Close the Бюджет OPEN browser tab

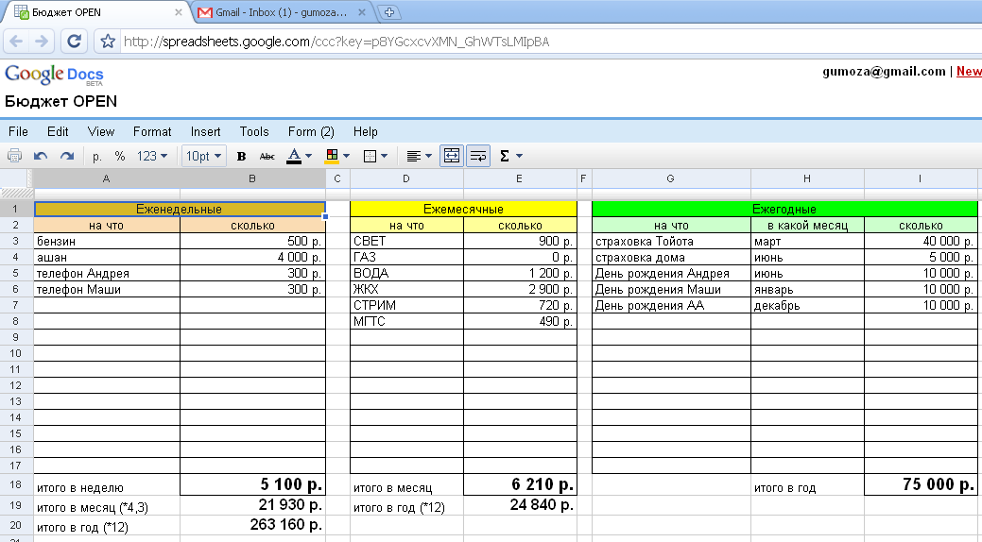click(179, 12)
